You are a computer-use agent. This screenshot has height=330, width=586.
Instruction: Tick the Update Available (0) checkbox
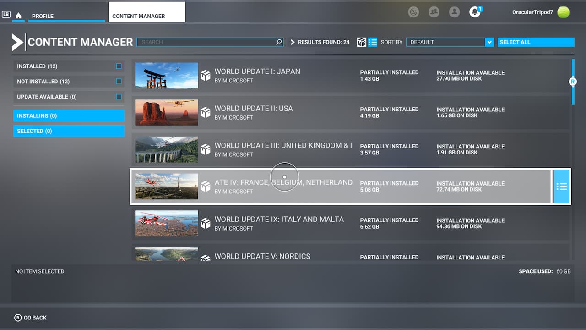(x=119, y=97)
